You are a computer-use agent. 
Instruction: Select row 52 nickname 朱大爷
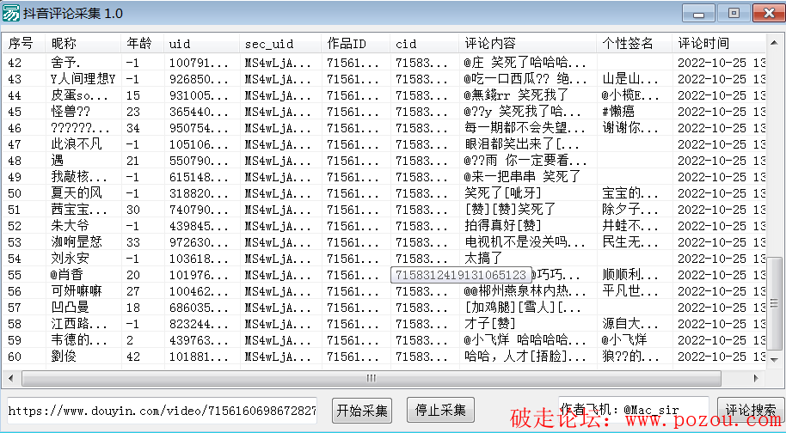click(70, 226)
